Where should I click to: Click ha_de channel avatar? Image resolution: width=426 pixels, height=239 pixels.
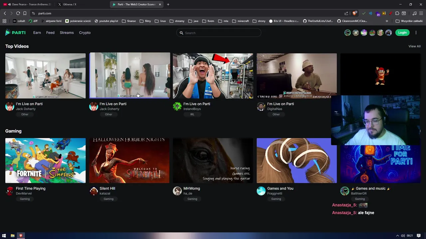pyautogui.click(x=177, y=191)
